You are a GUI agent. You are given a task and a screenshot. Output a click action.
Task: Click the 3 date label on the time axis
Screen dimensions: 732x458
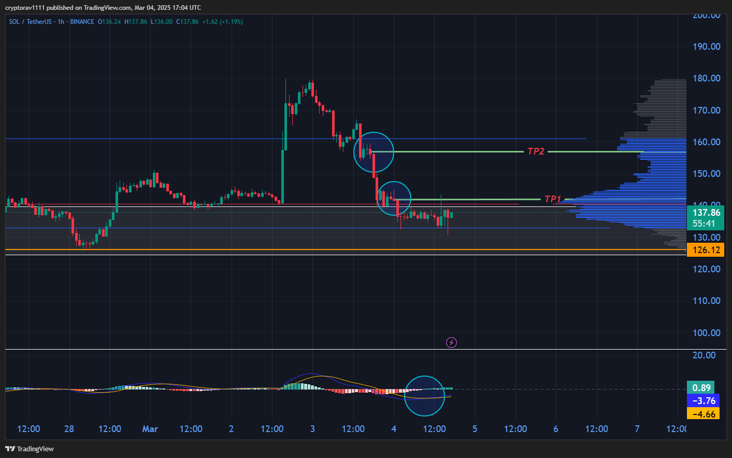[312, 429]
